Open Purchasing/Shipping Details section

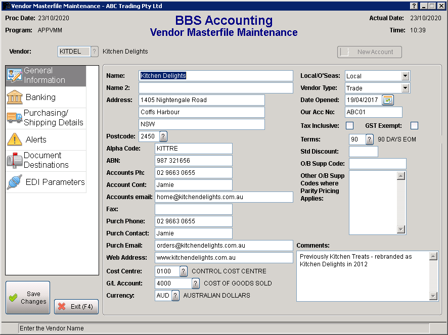pyautogui.click(x=46, y=118)
